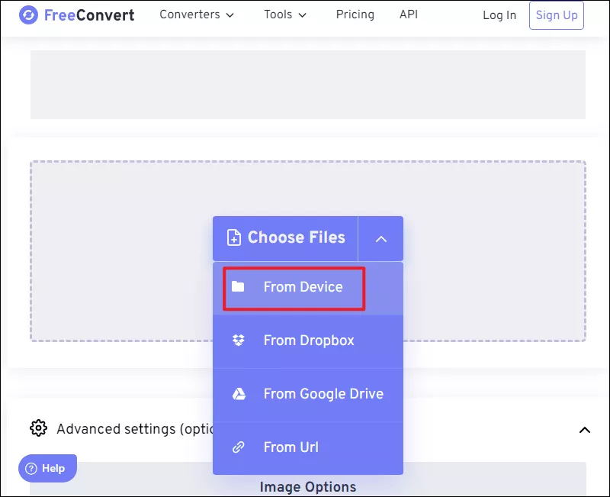This screenshot has width=610, height=497.
Task: Click the folder icon beside From Device
Action: (x=238, y=286)
